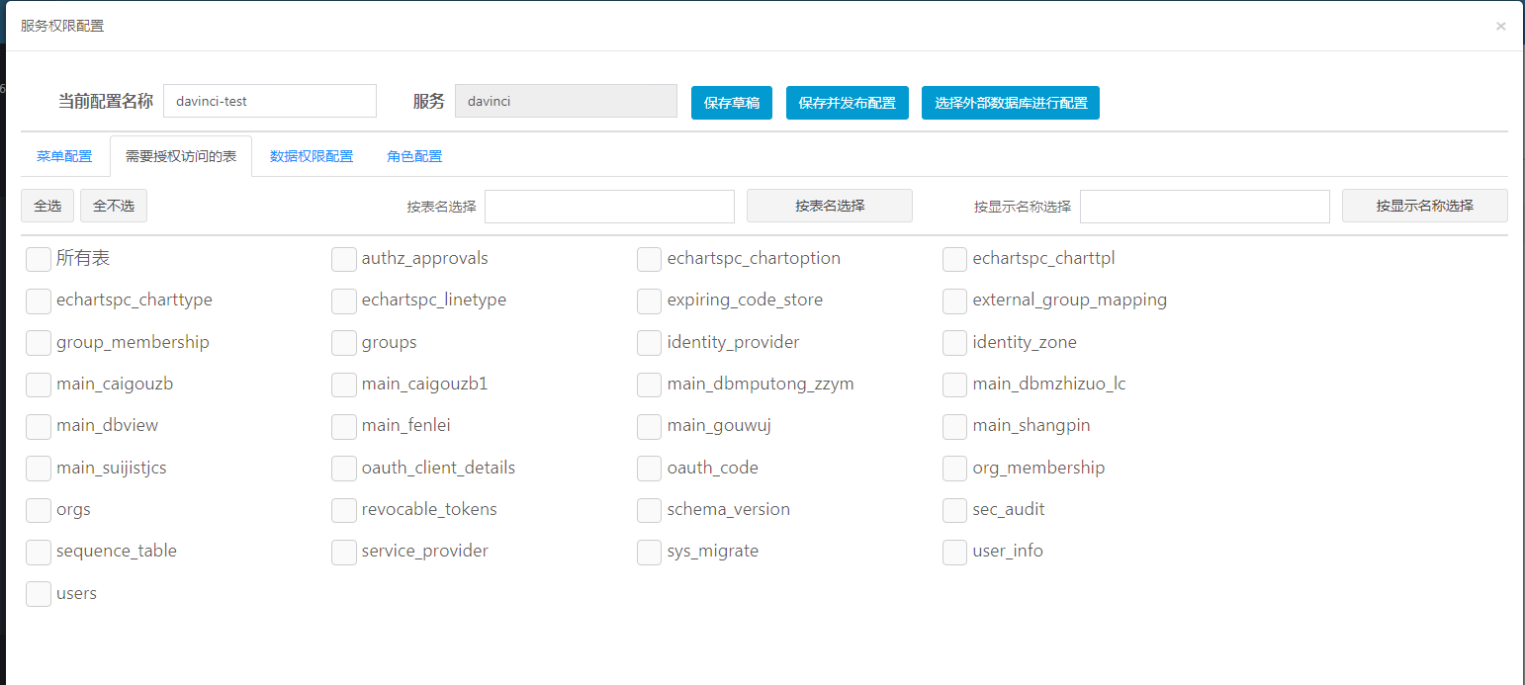Toggle the main_caigouzb1 checkbox
This screenshot has width=1525, height=685.
click(344, 385)
